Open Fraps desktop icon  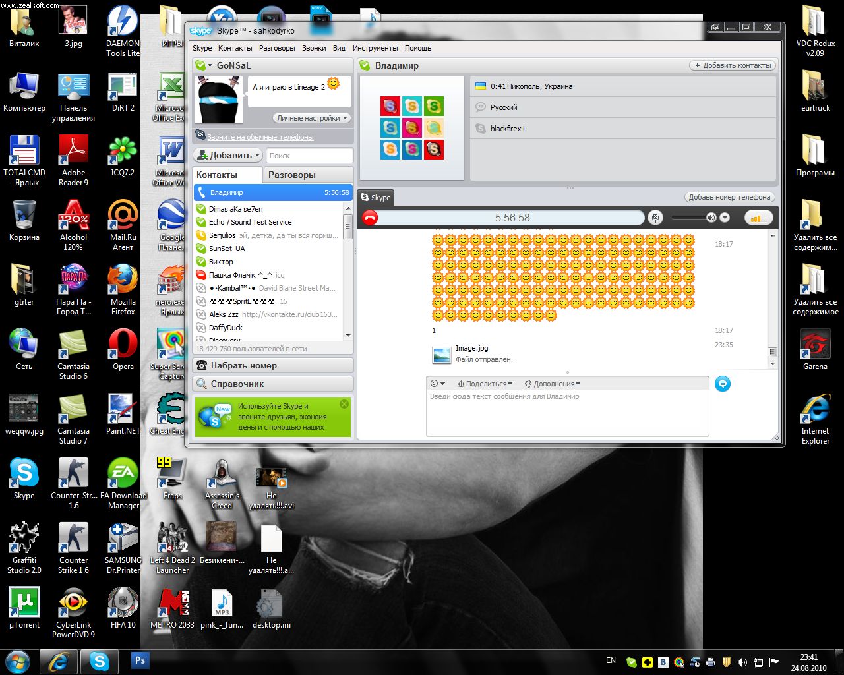[172, 479]
